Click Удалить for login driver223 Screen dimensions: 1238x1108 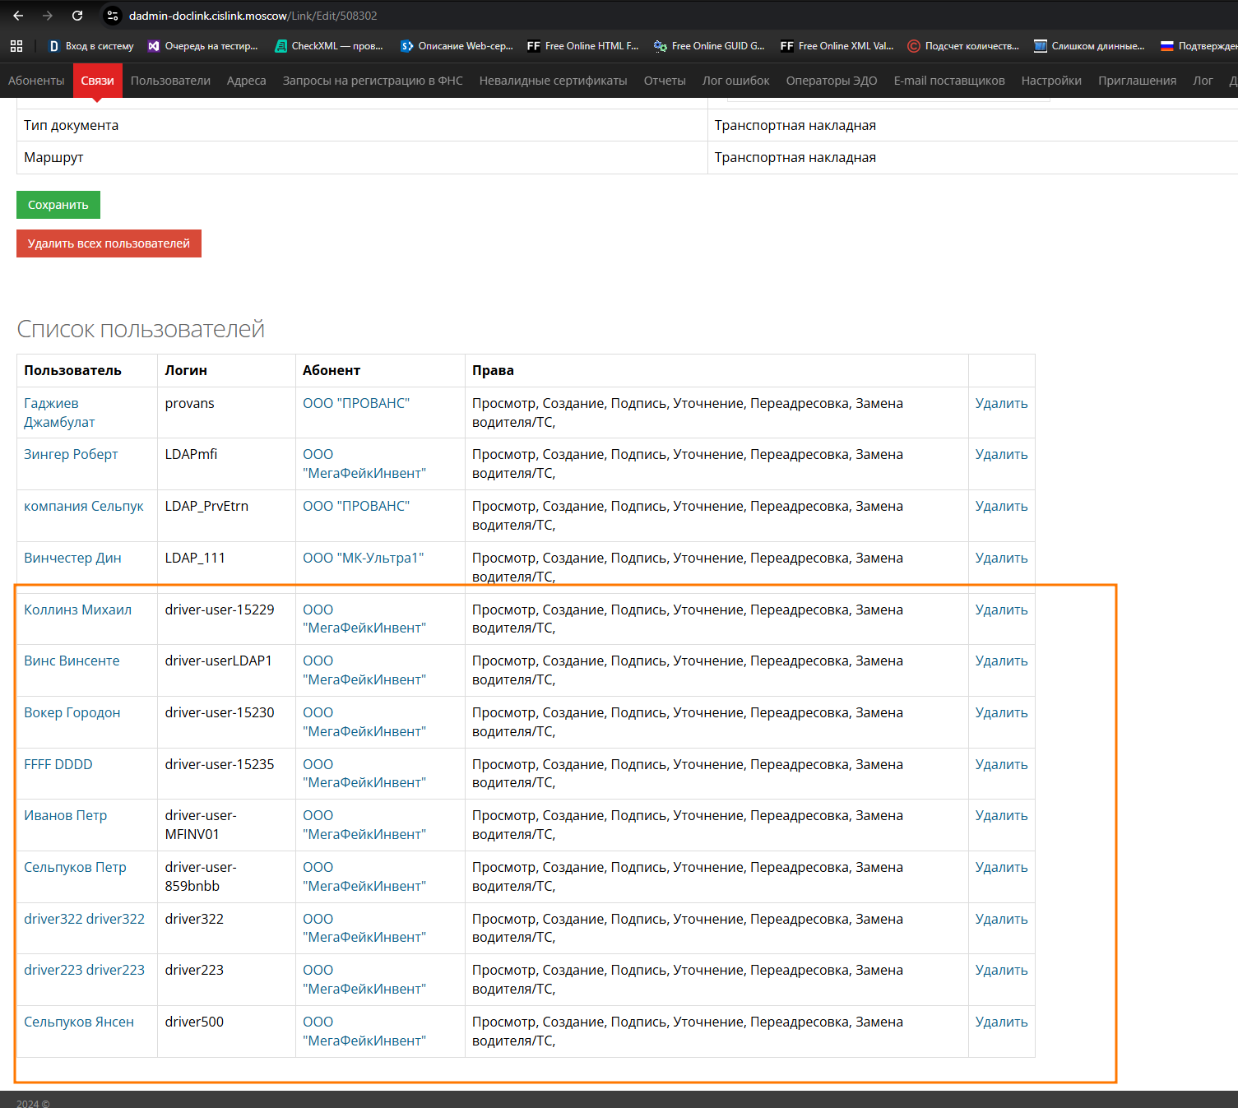pyautogui.click(x=1001, y=970)
